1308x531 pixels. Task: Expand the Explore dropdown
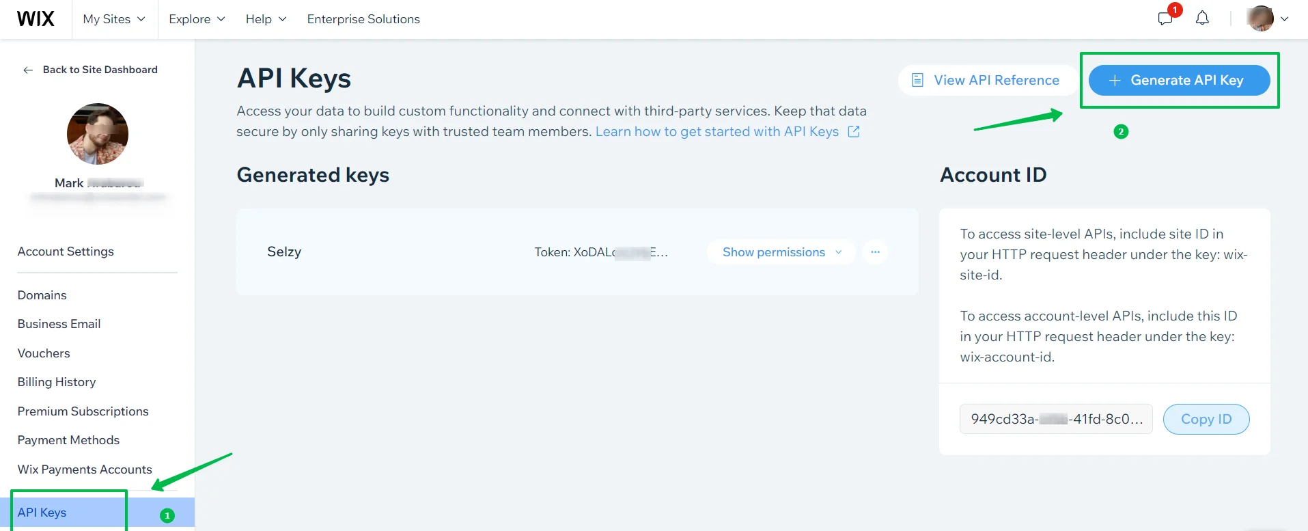pos(196,19)
